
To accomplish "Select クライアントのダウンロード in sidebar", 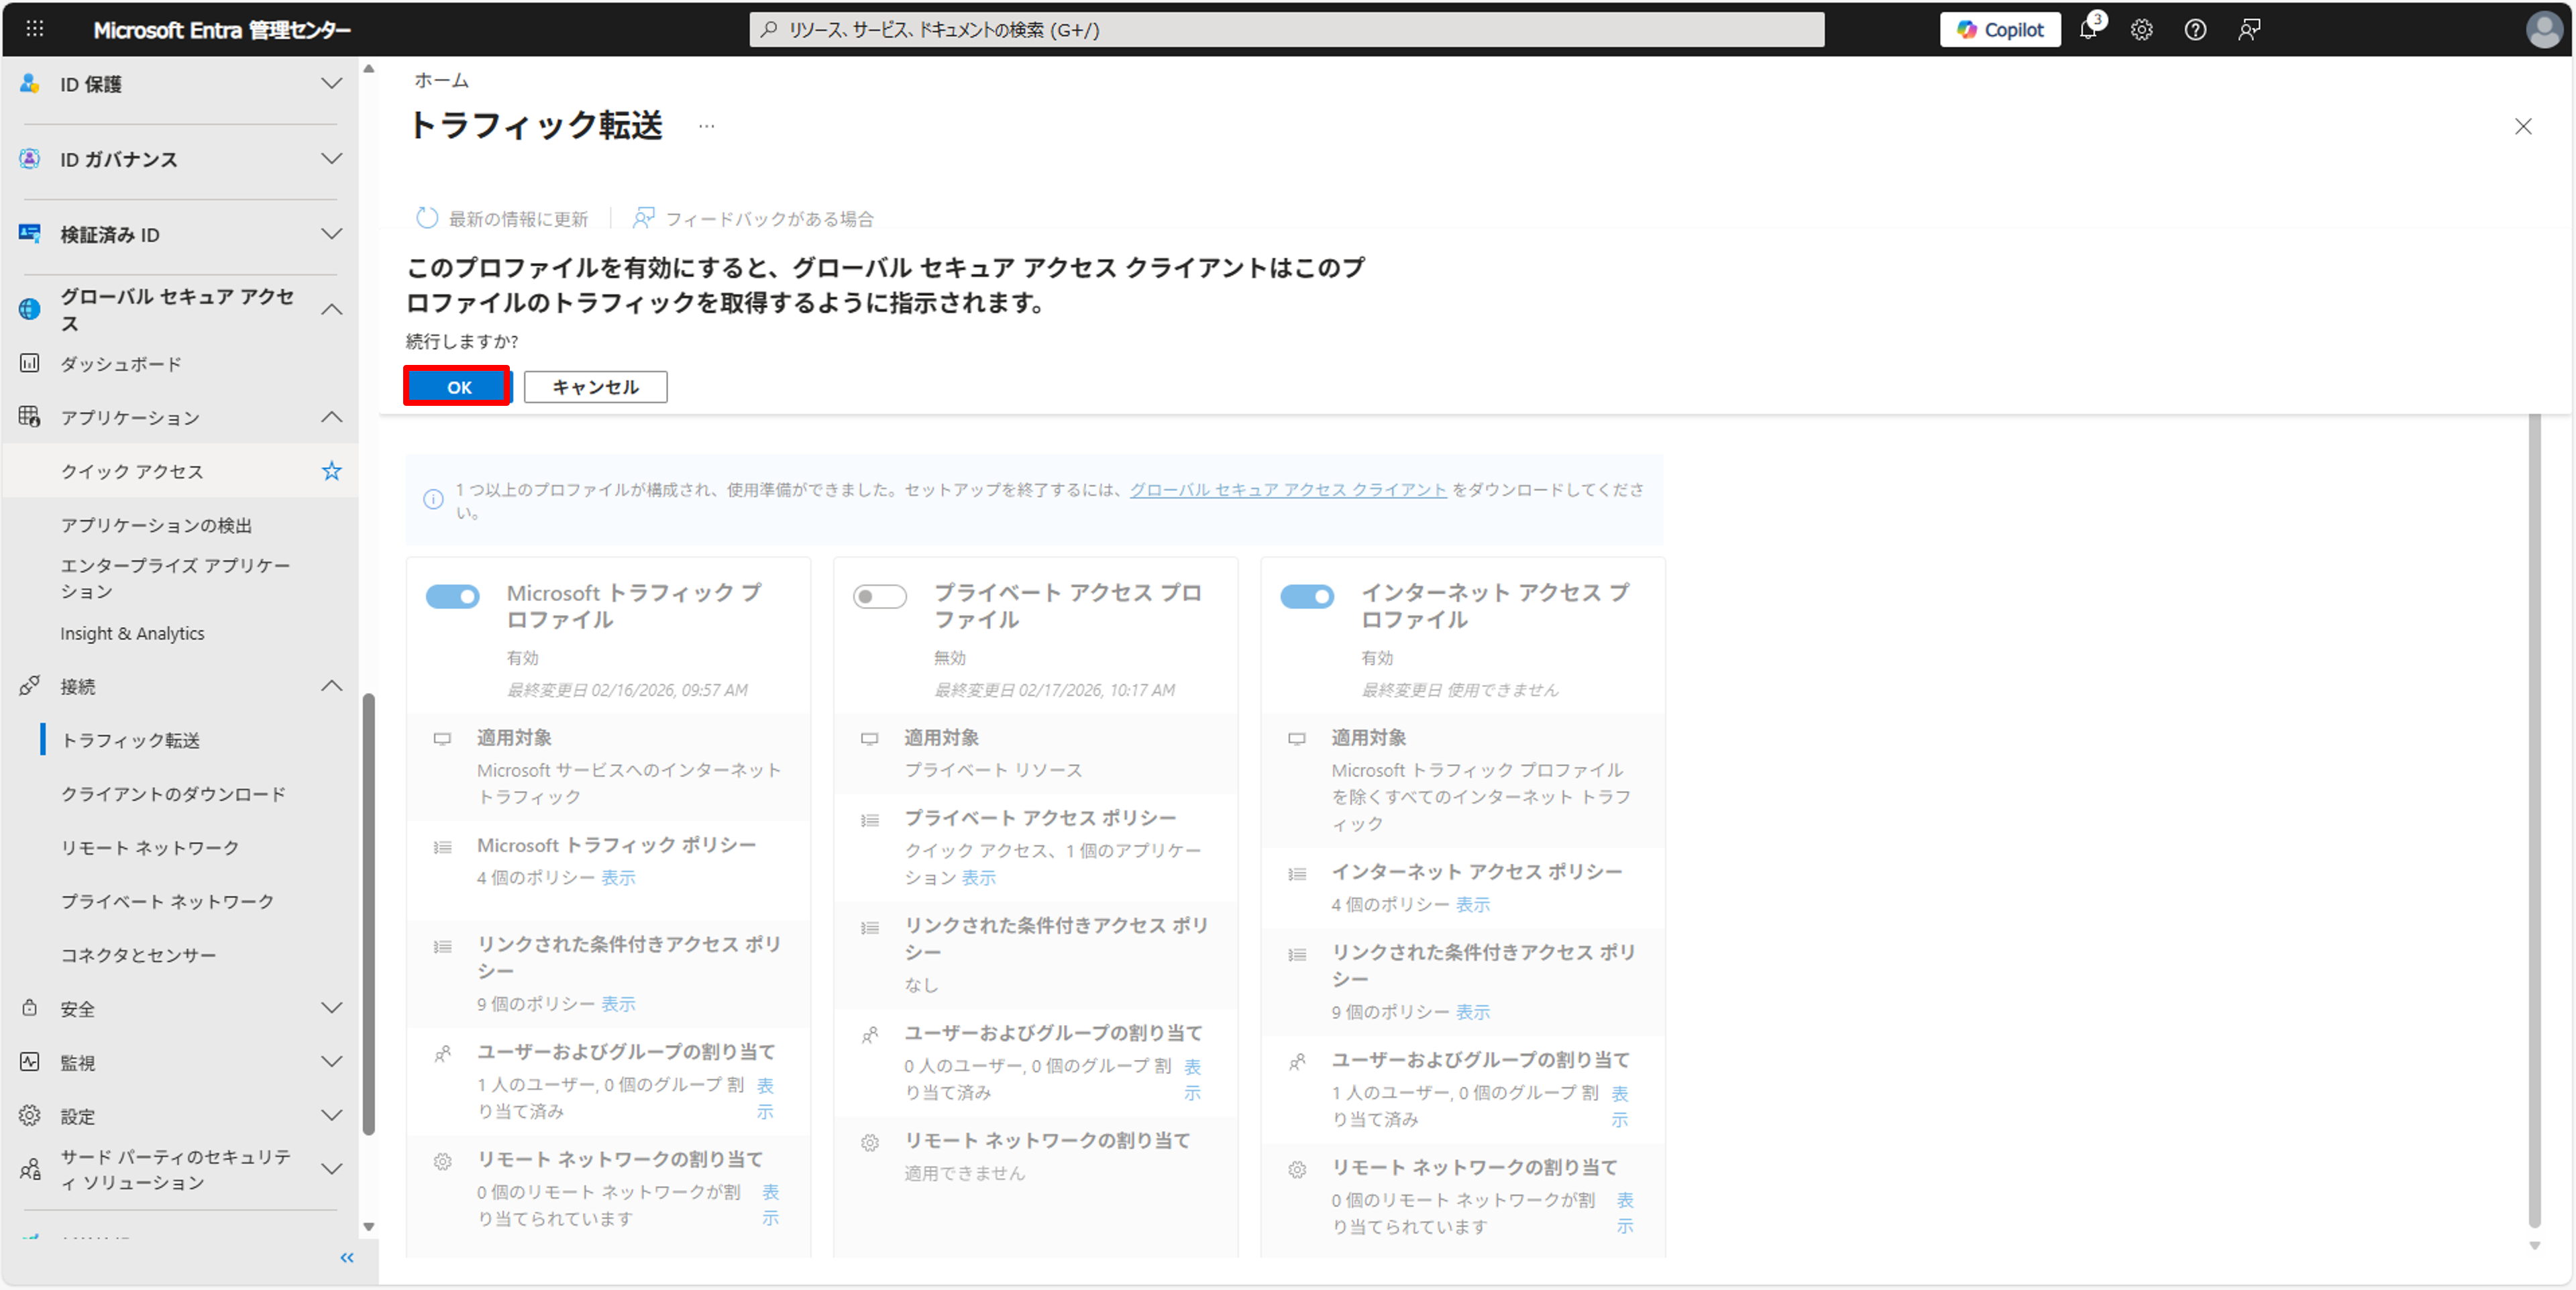I will click(173, 794).
